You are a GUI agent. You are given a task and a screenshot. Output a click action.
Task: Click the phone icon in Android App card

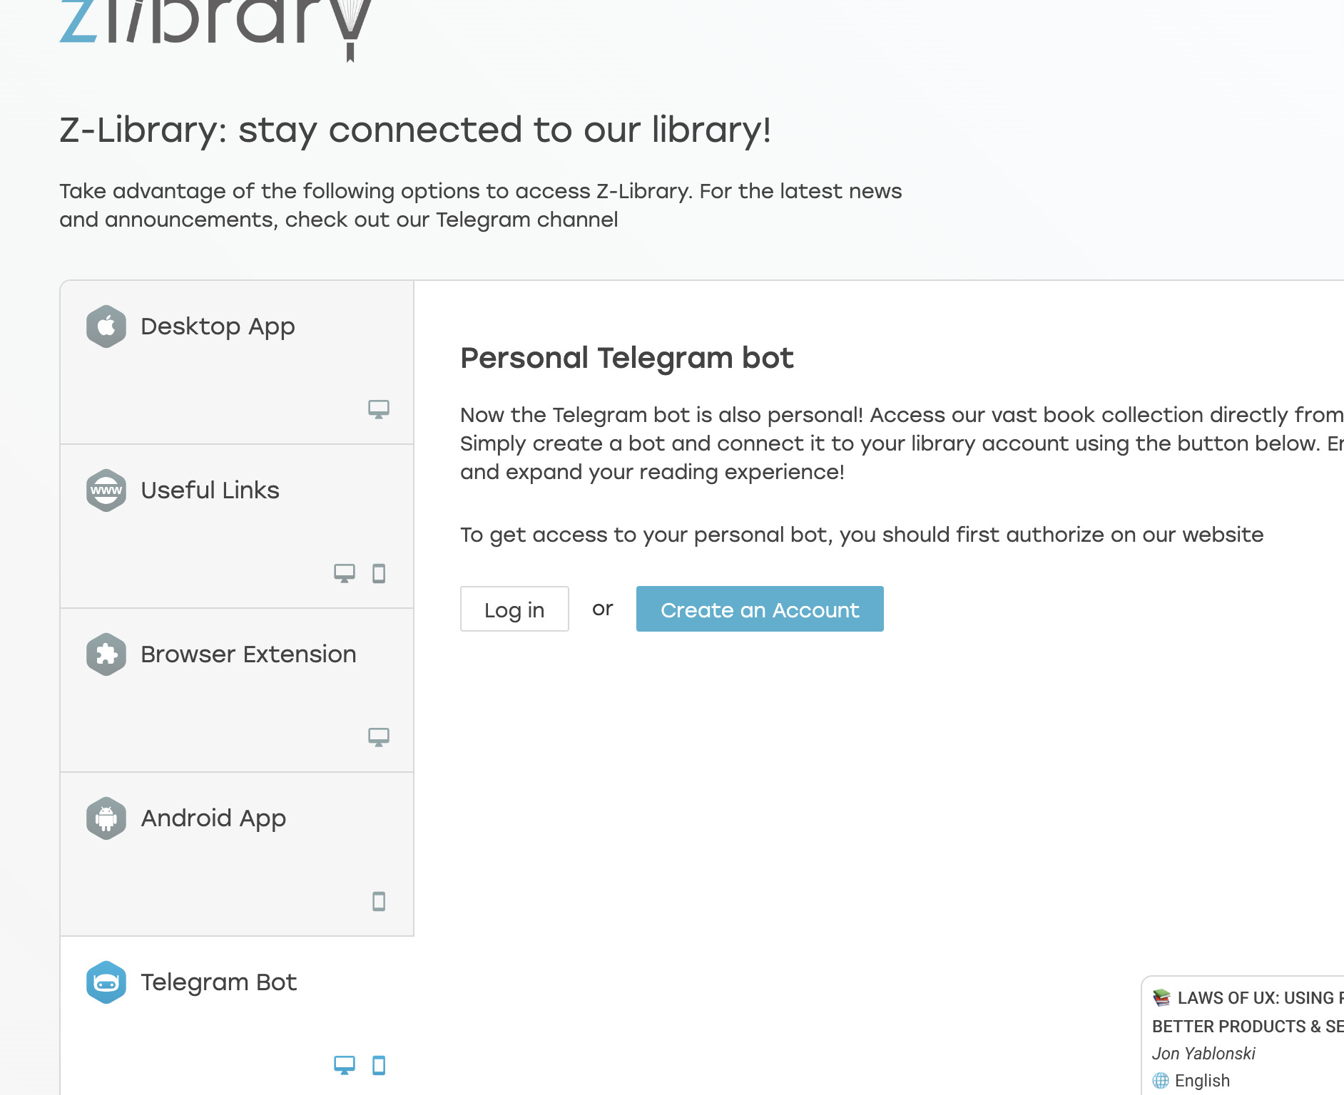[x=379, y=901]
